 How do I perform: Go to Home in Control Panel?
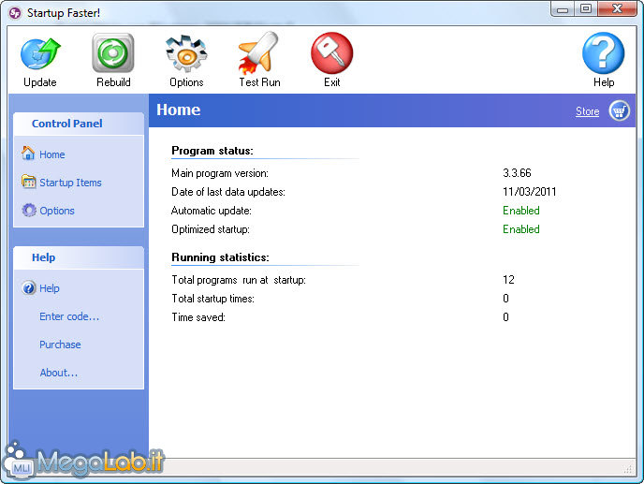[x=52, y=154]
